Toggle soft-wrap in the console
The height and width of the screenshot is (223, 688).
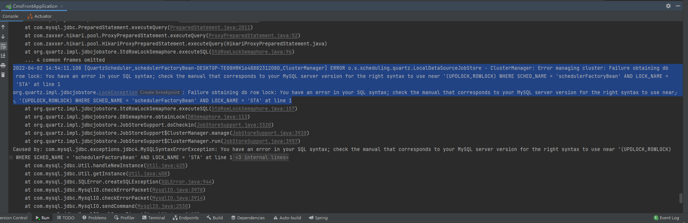3,46
